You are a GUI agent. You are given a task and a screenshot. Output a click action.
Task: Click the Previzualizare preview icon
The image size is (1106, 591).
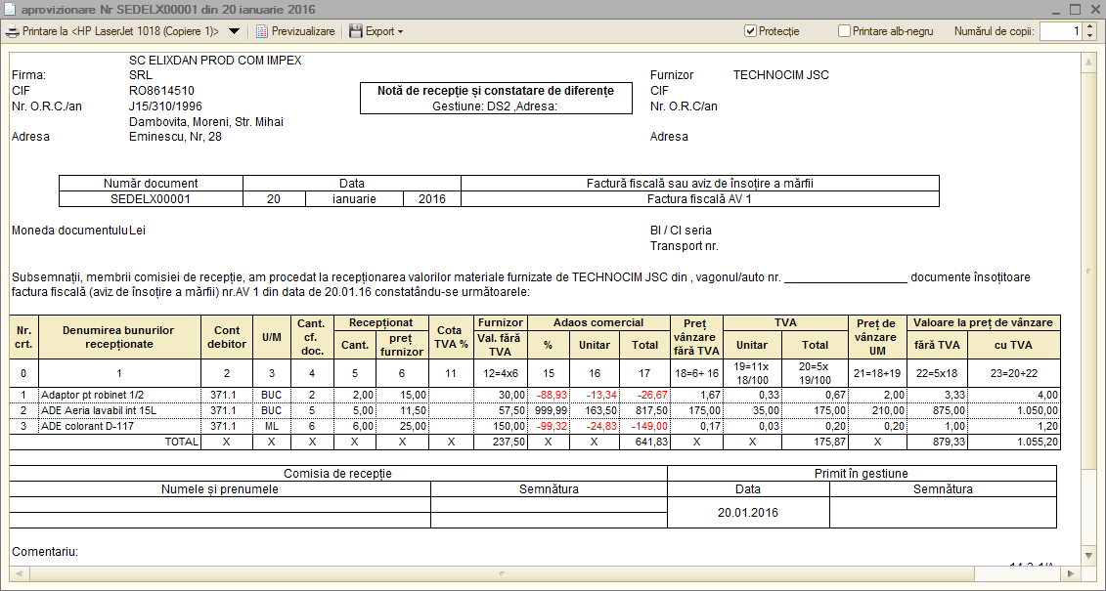262,31
